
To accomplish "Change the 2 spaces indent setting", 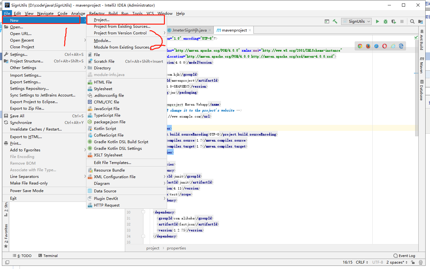I will tap(397, 262).
